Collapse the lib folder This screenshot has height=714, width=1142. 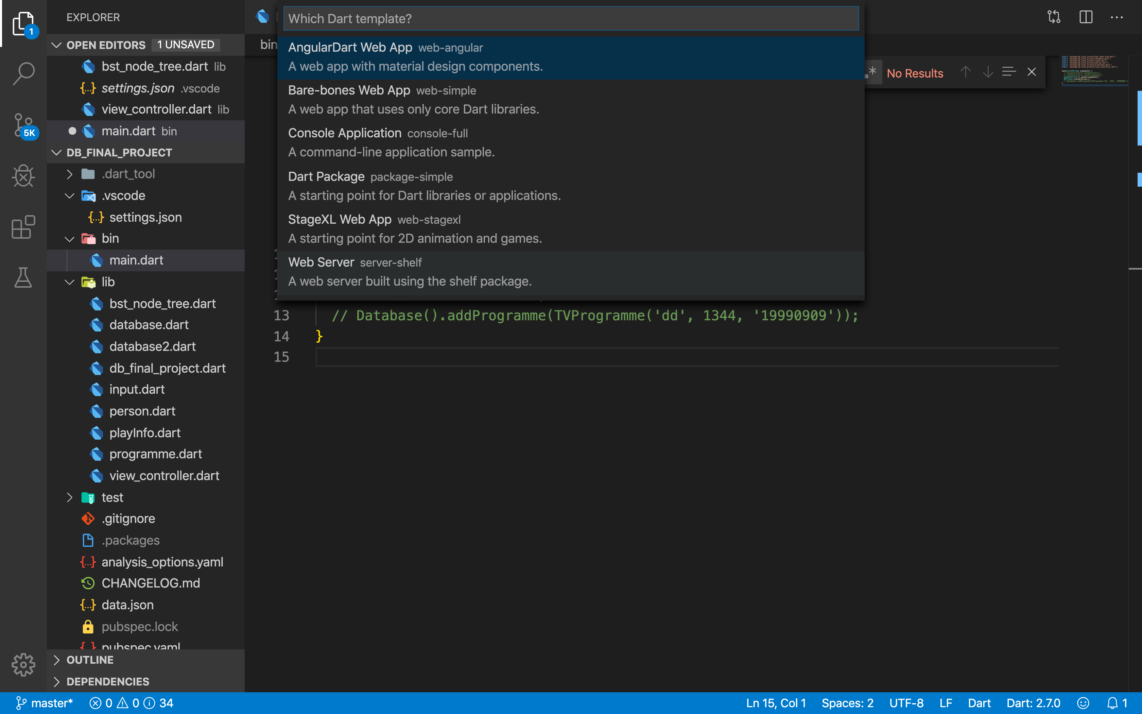coord(70,282)
